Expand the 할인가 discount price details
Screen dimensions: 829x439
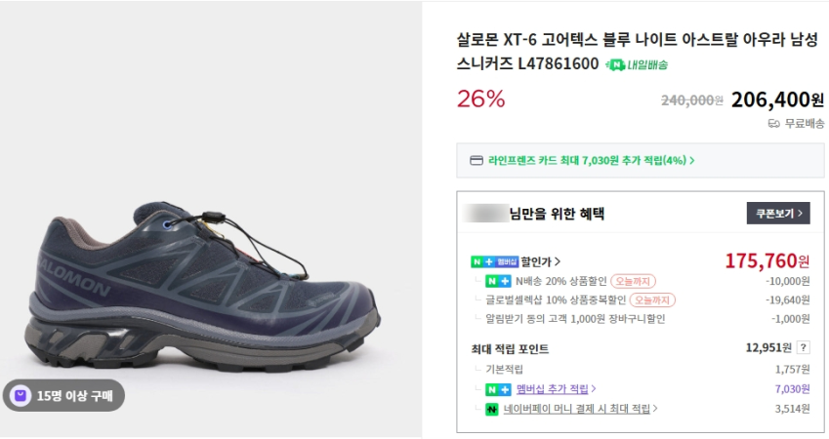click(x=541, y=261)
